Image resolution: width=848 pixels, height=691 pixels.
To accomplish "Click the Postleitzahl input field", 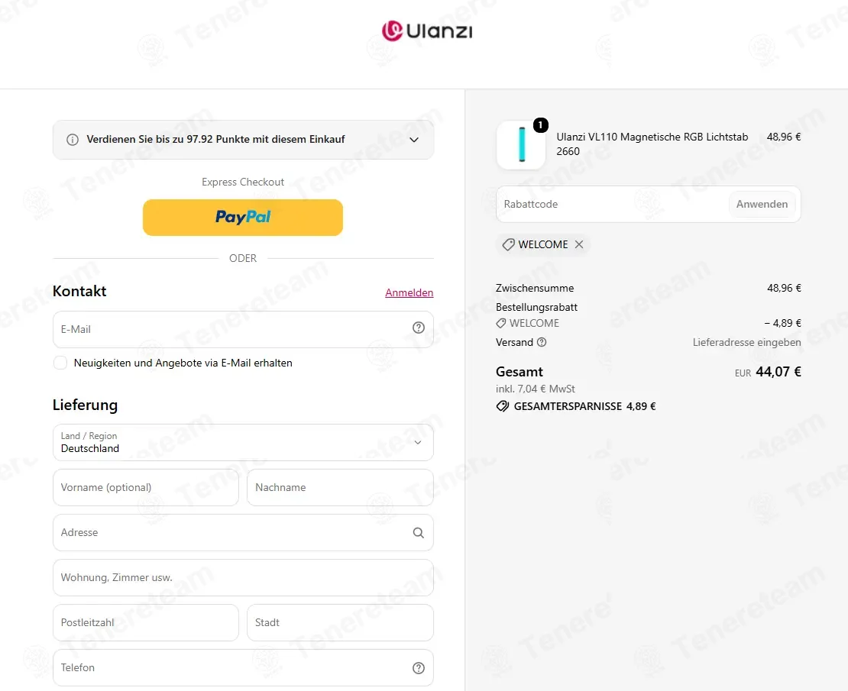I will coord(146,623).
